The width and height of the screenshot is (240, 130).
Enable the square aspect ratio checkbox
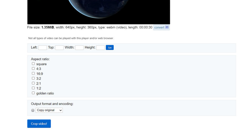click(x=33, y=64)
